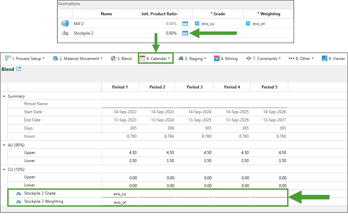Collapse the AU (90%) section

[4, 145]
